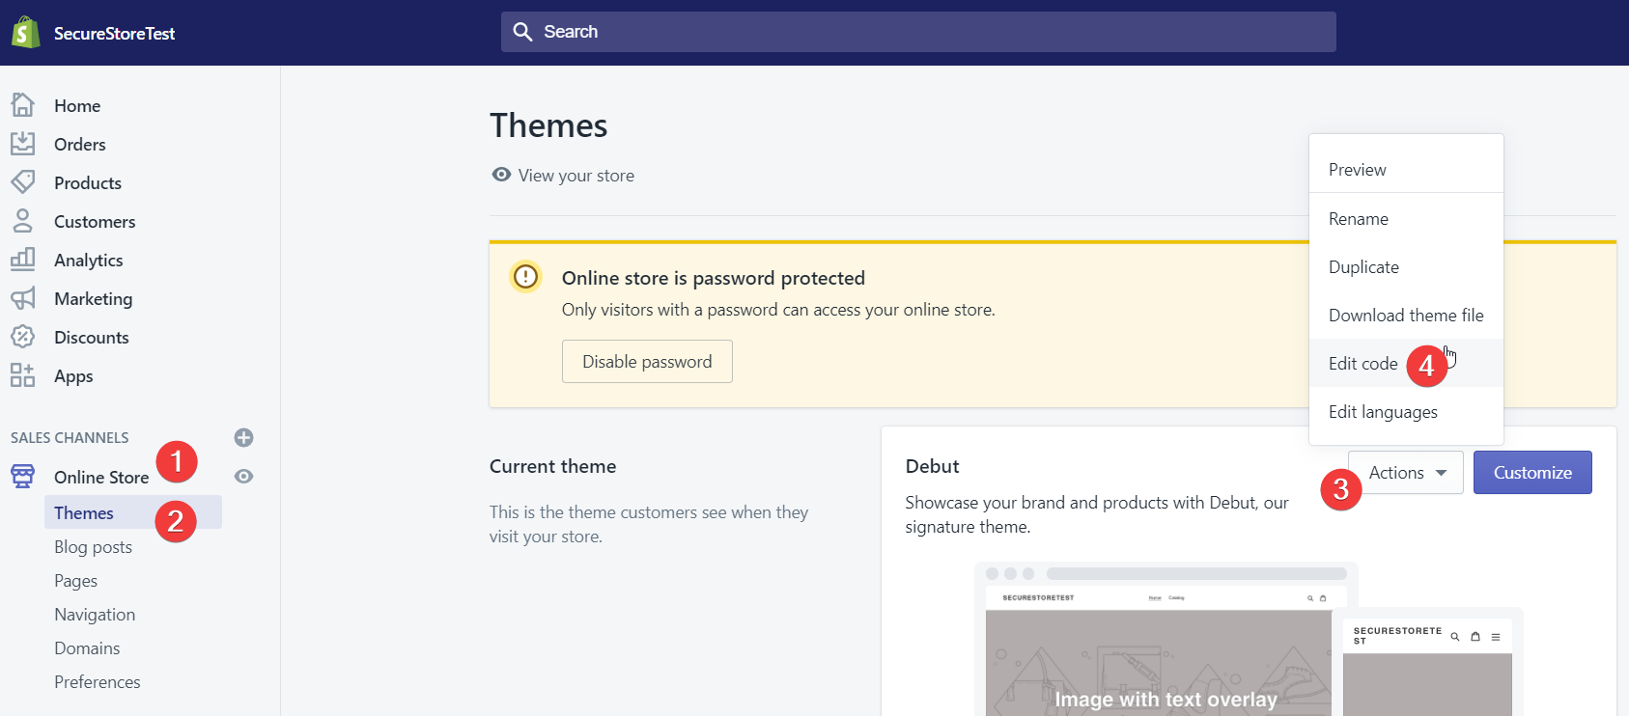Open the Actions dropdown for Debut

[x=1406, y=473]
